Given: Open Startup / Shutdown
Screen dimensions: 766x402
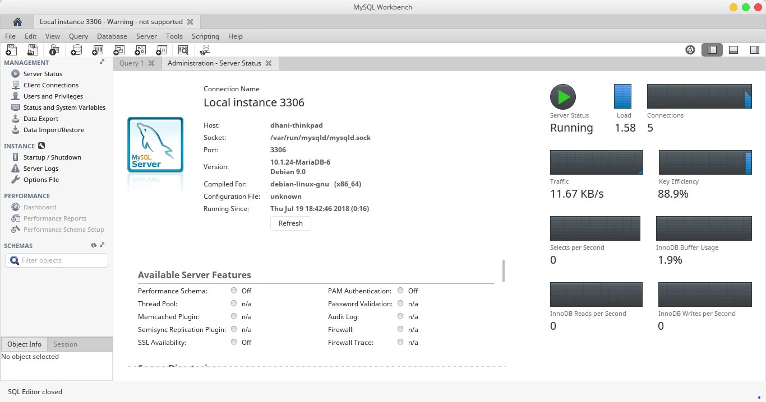Looking at the screenshot, I should click(52, 157).
